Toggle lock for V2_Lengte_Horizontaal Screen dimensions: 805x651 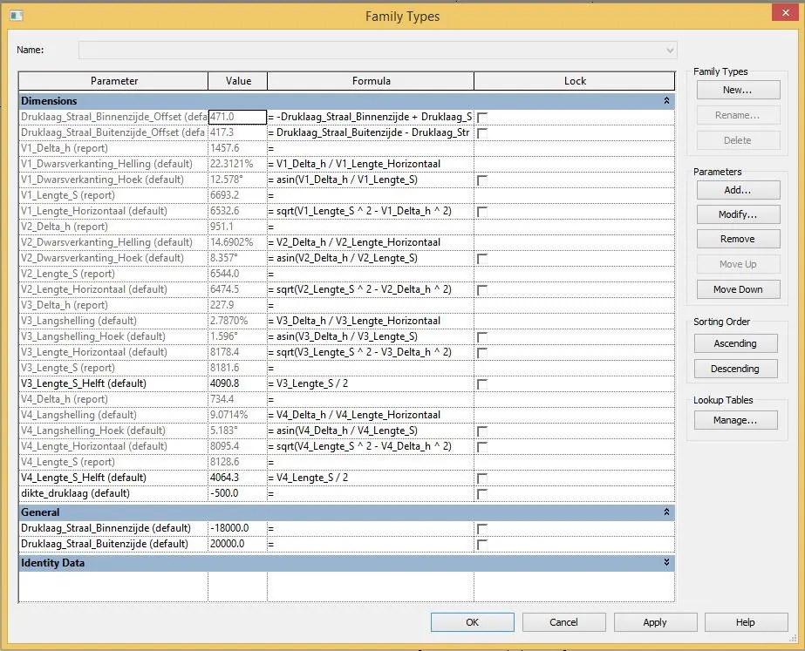pos(482,290)
